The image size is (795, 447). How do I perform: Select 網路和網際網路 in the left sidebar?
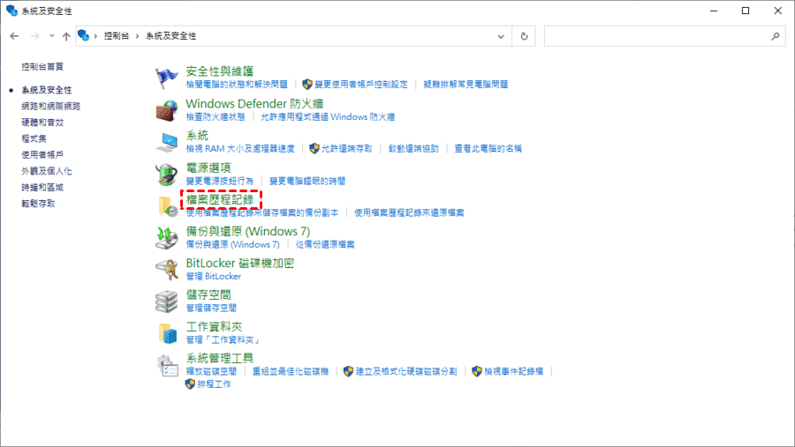51,106
